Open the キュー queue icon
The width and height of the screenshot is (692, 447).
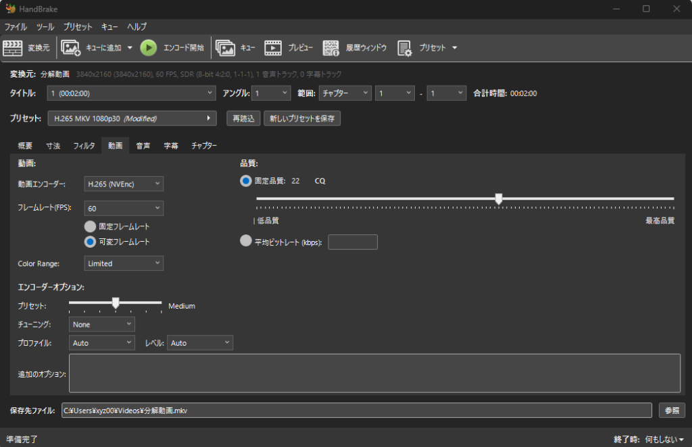coord(225,48)
